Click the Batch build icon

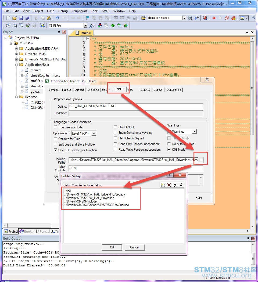[27, 25]
